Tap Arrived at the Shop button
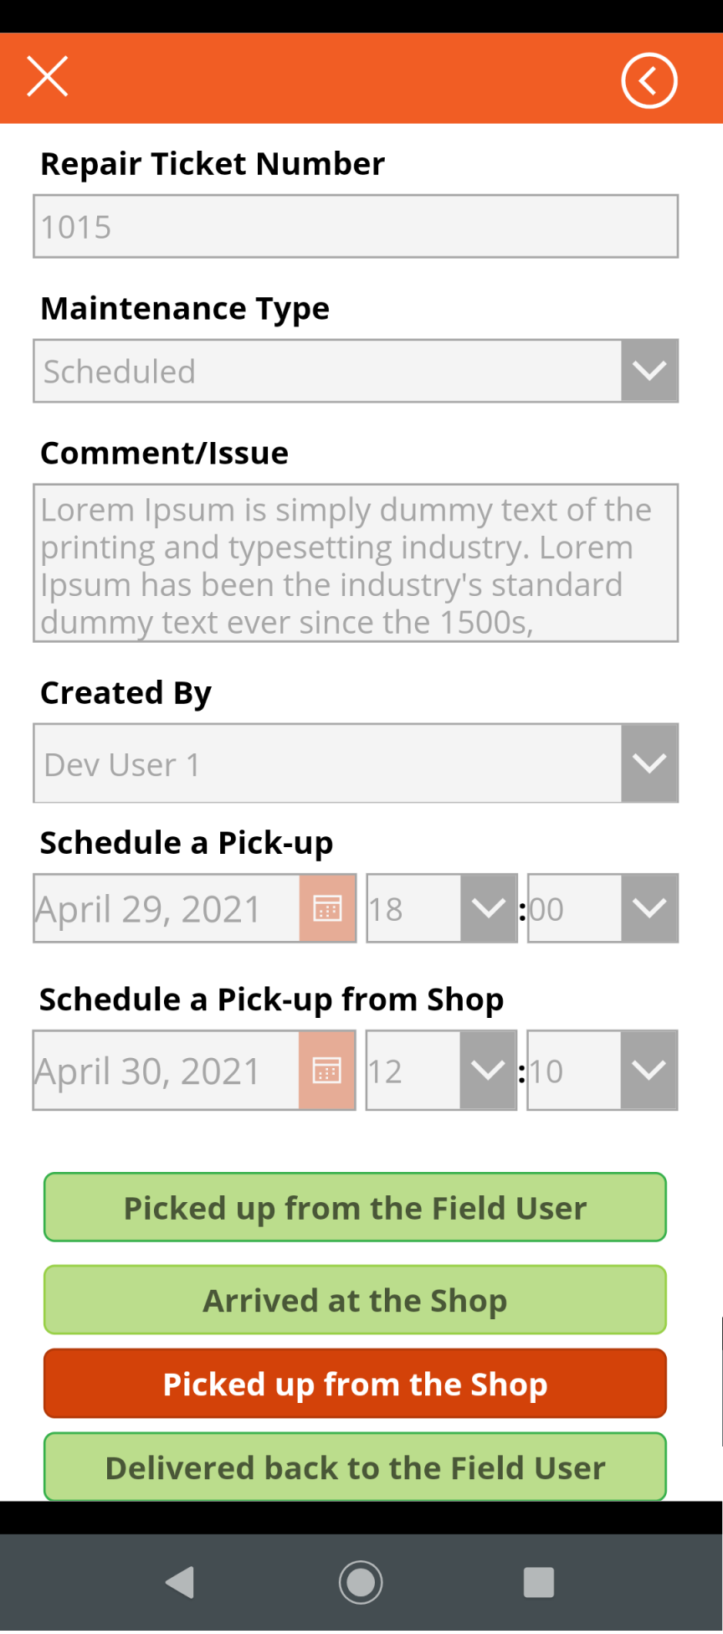The width and height of the screenshot is (723, 1634). coord(355,1299)
